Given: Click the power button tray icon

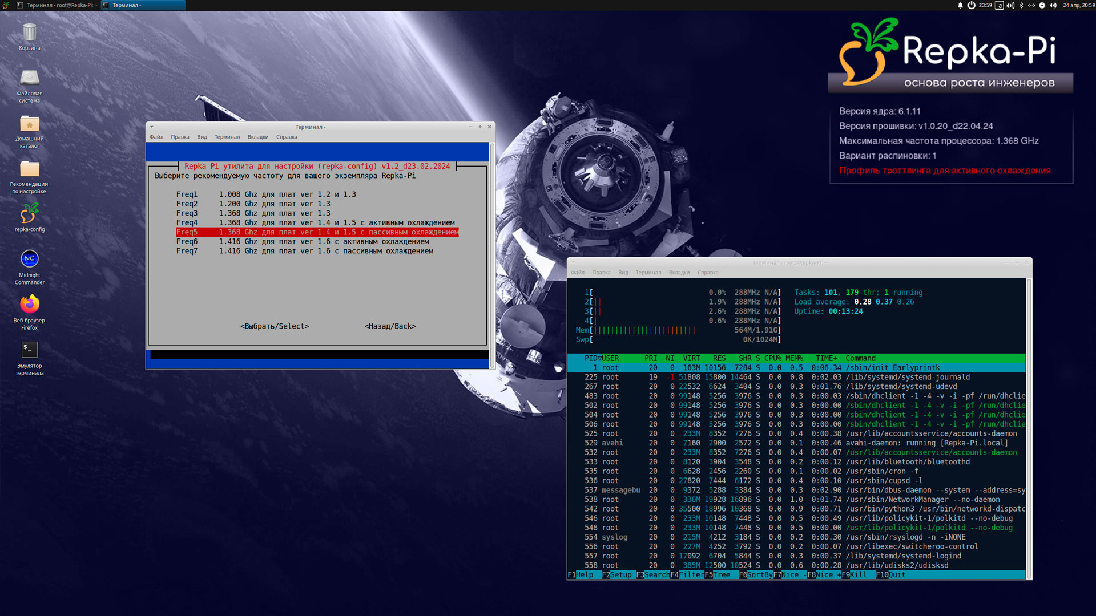Looking at the screenshot, I should pyautogui.click(x=971, y=5).
